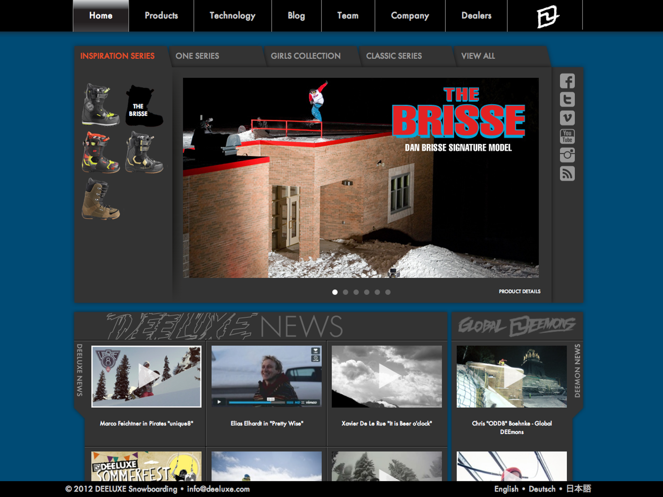Viewport: 663px width, 497px height.
Task: Open the Products menu
Action: click(161, 16)
